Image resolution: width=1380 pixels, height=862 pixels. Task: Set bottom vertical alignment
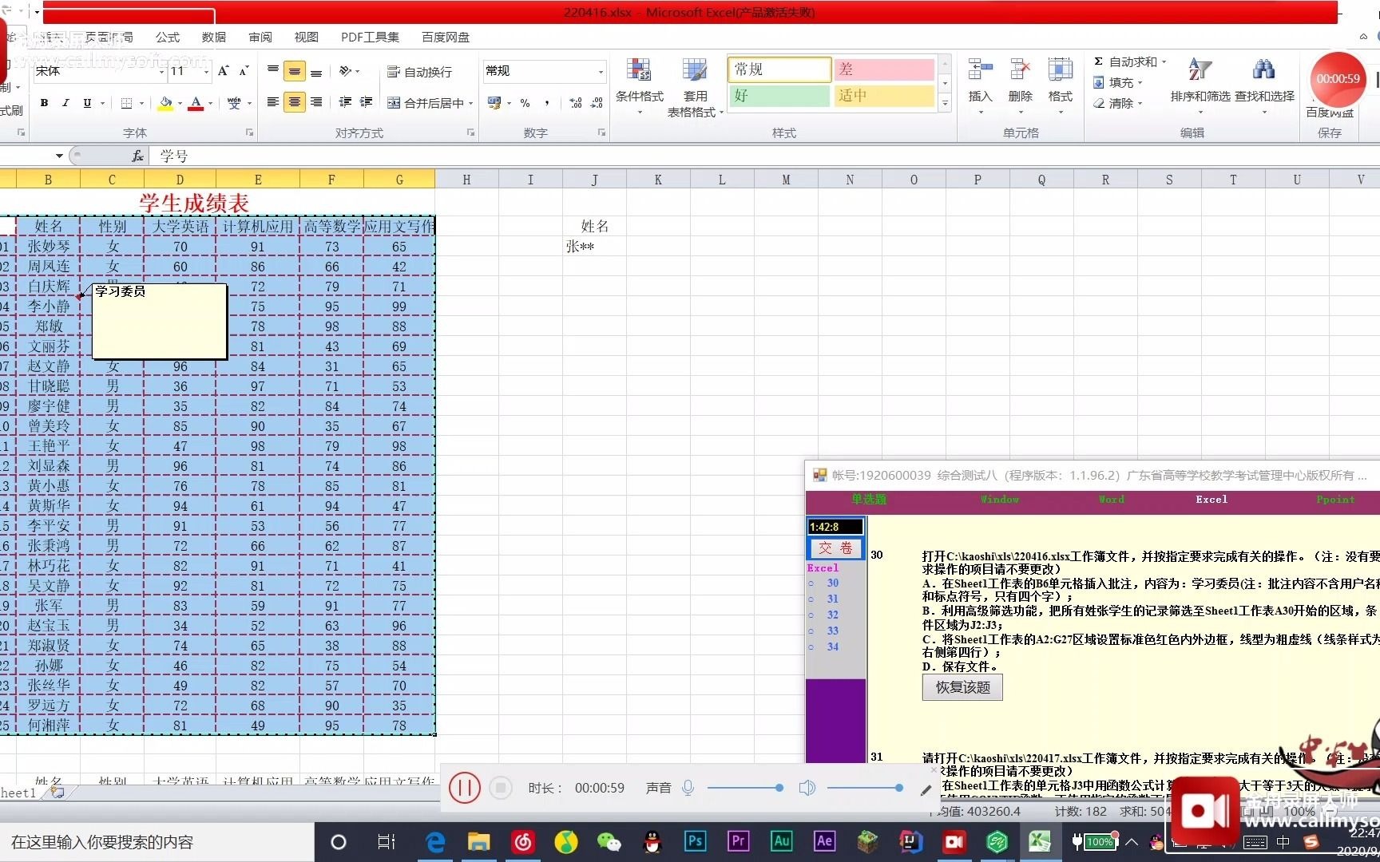tap(316, 71)
